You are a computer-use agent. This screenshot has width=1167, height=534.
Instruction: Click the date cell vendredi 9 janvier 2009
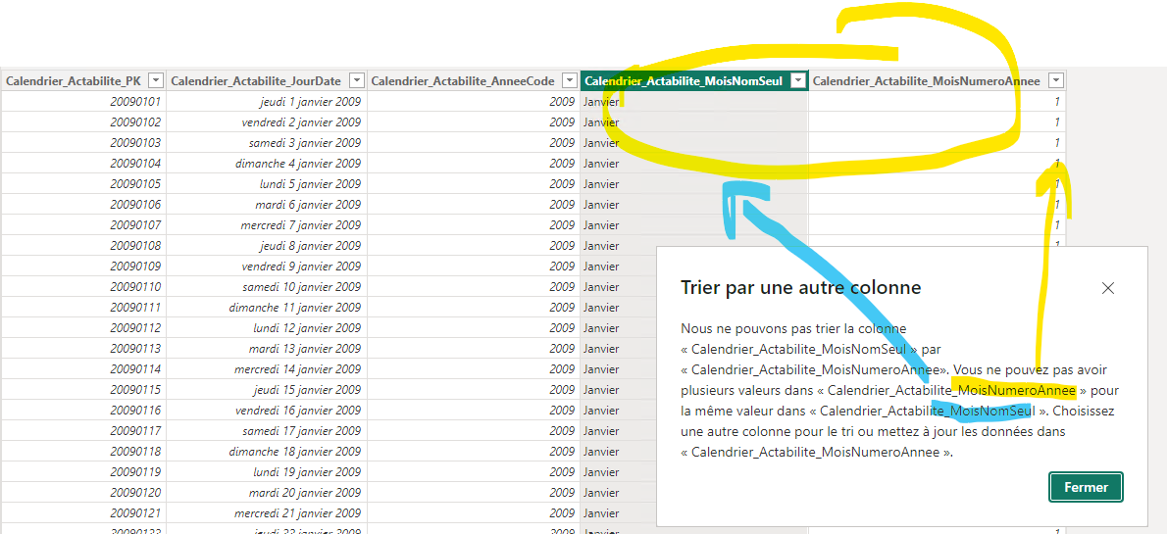(267, 267)
